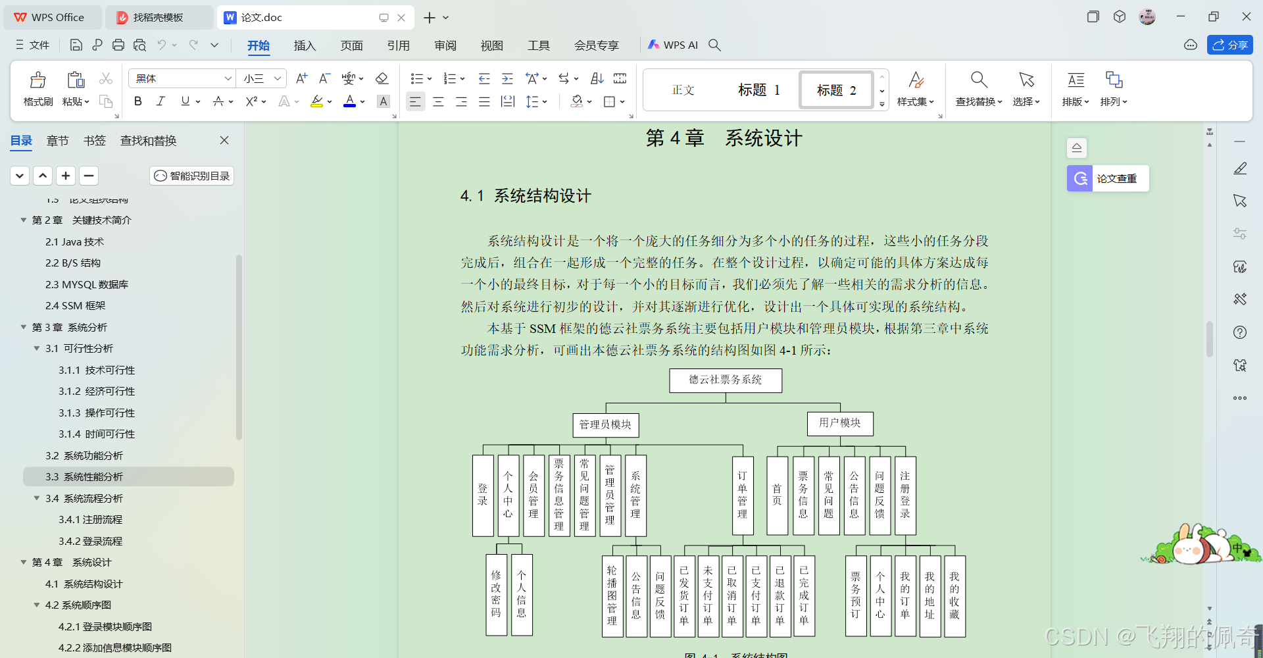The width and height of the screenshot is (1263, 658).
Task: Click the Format Painter (格式刷) icon
Action: click(37, 80)
